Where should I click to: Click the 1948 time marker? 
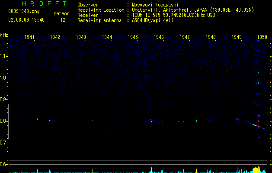[211, 37]
